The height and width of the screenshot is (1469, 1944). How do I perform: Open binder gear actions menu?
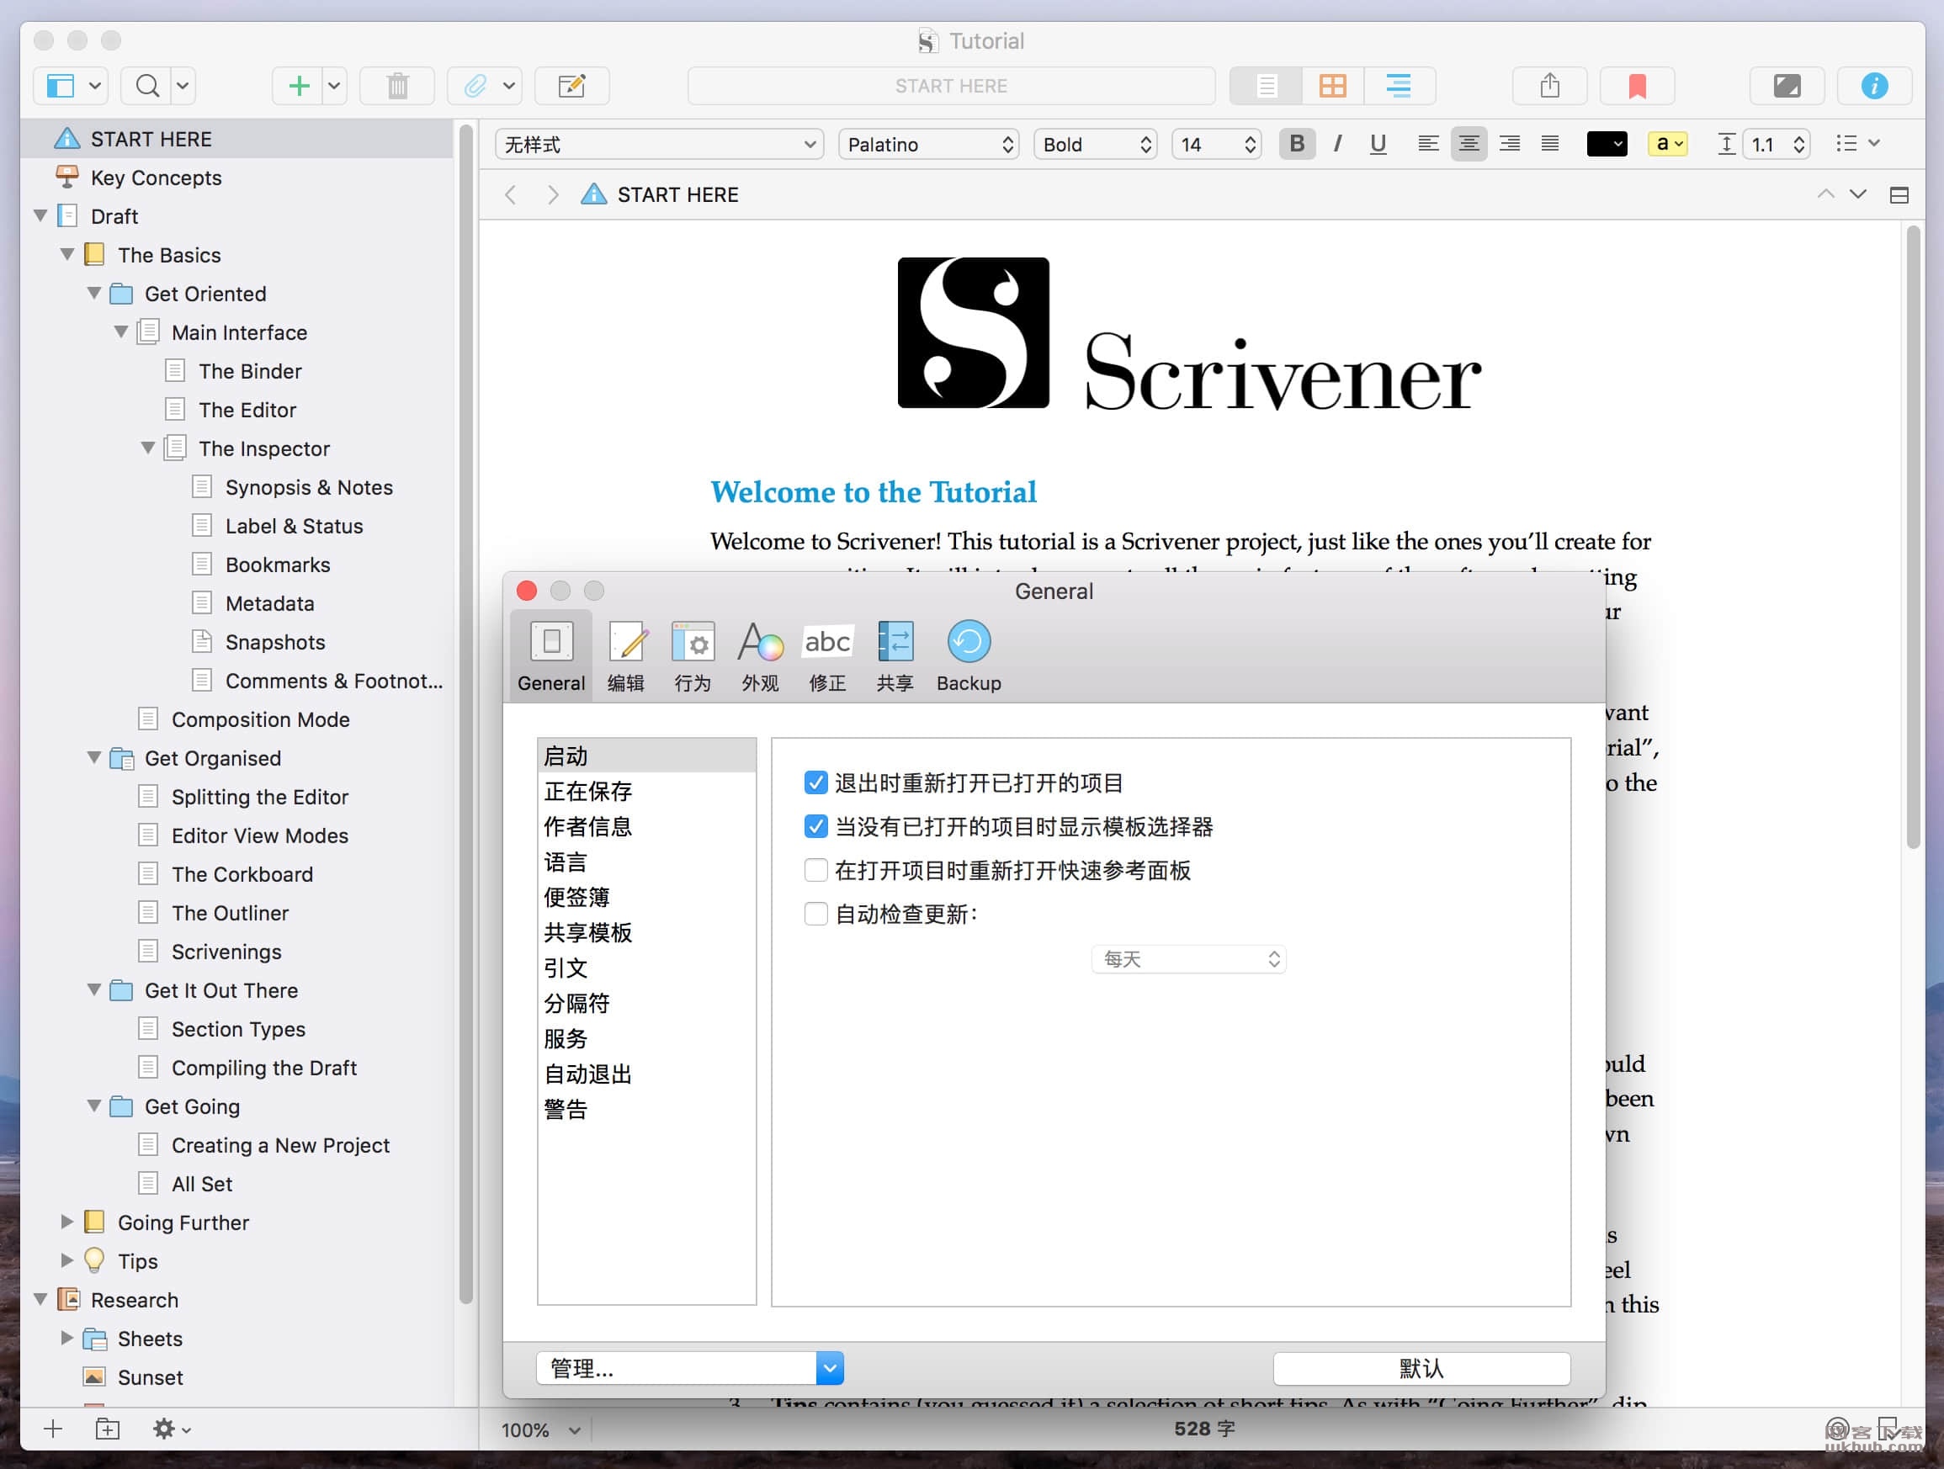tap(172, 1429)
